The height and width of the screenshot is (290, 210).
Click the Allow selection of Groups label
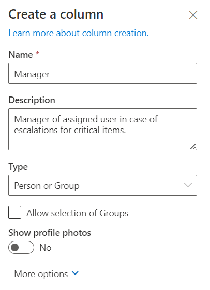pyautogui.click(x=77, y=213)
